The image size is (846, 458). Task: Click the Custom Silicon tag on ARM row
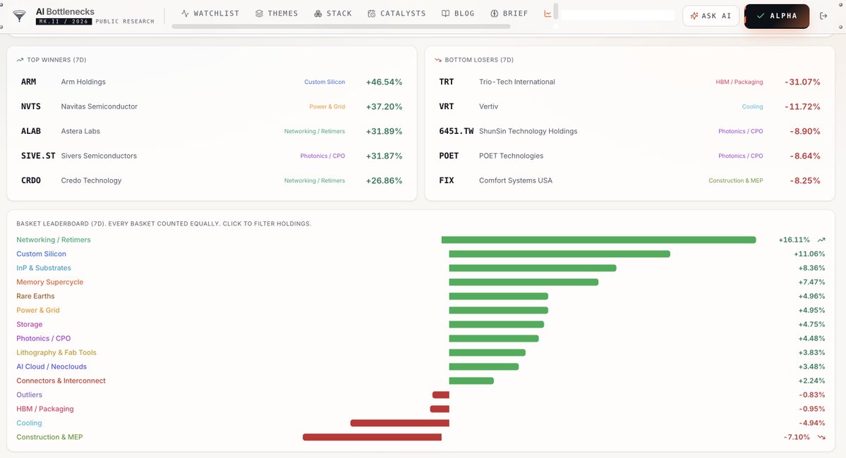tap(325, 82)
